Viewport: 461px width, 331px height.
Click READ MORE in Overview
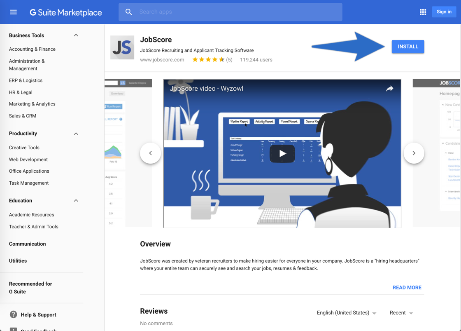pos(407,288)
